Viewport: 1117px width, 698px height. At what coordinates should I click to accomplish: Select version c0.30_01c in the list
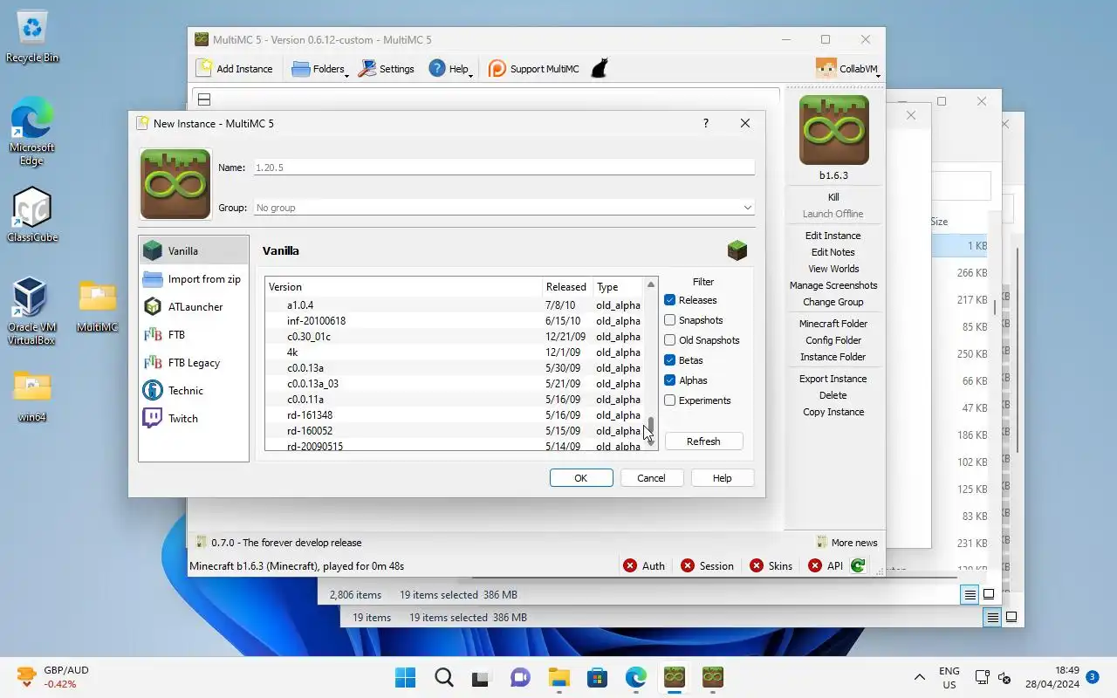454,337
